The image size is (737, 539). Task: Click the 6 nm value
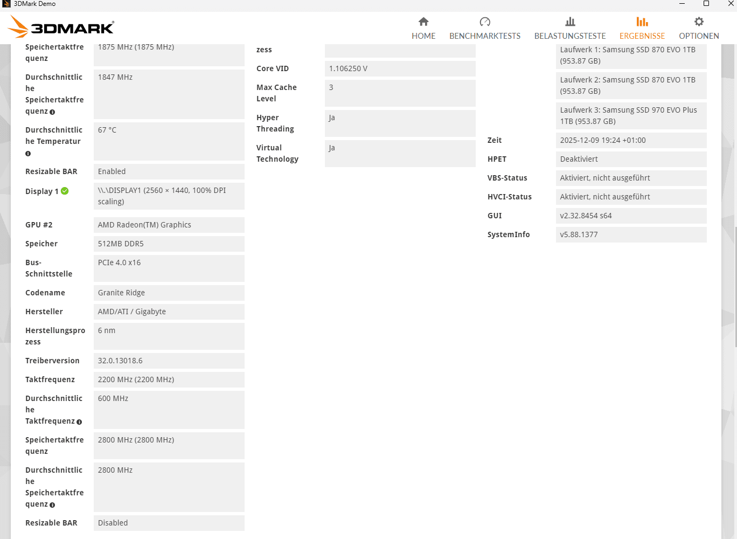click(x=169, y=336)
